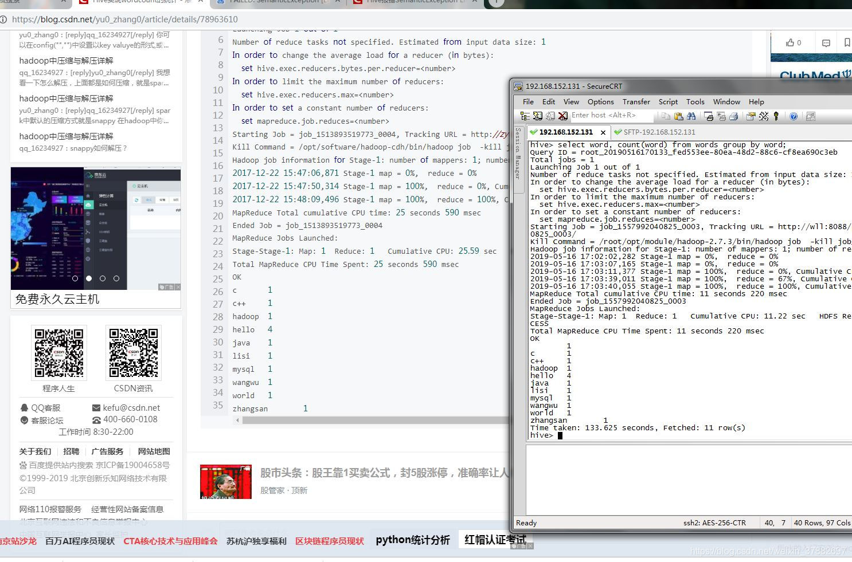Open the Edit menu in SecureCRT
The width and height of the screenshot is (852, 562).
coord(549,101)
